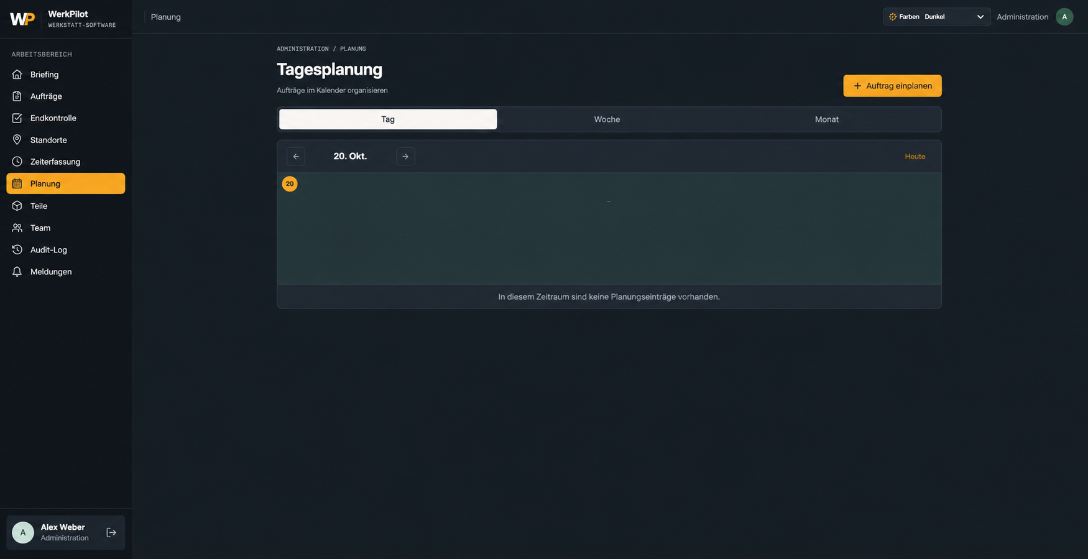Open Aufträge in the sidebar
1088x559 pixels.
[x=65, y=96]
